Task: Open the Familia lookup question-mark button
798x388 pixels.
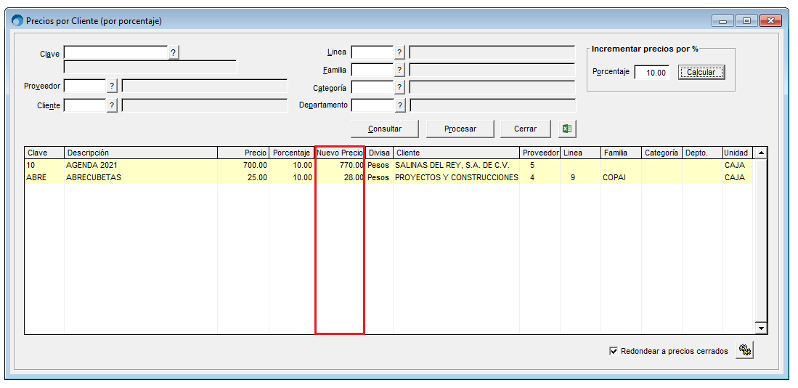Action: (x=399, y=70)
